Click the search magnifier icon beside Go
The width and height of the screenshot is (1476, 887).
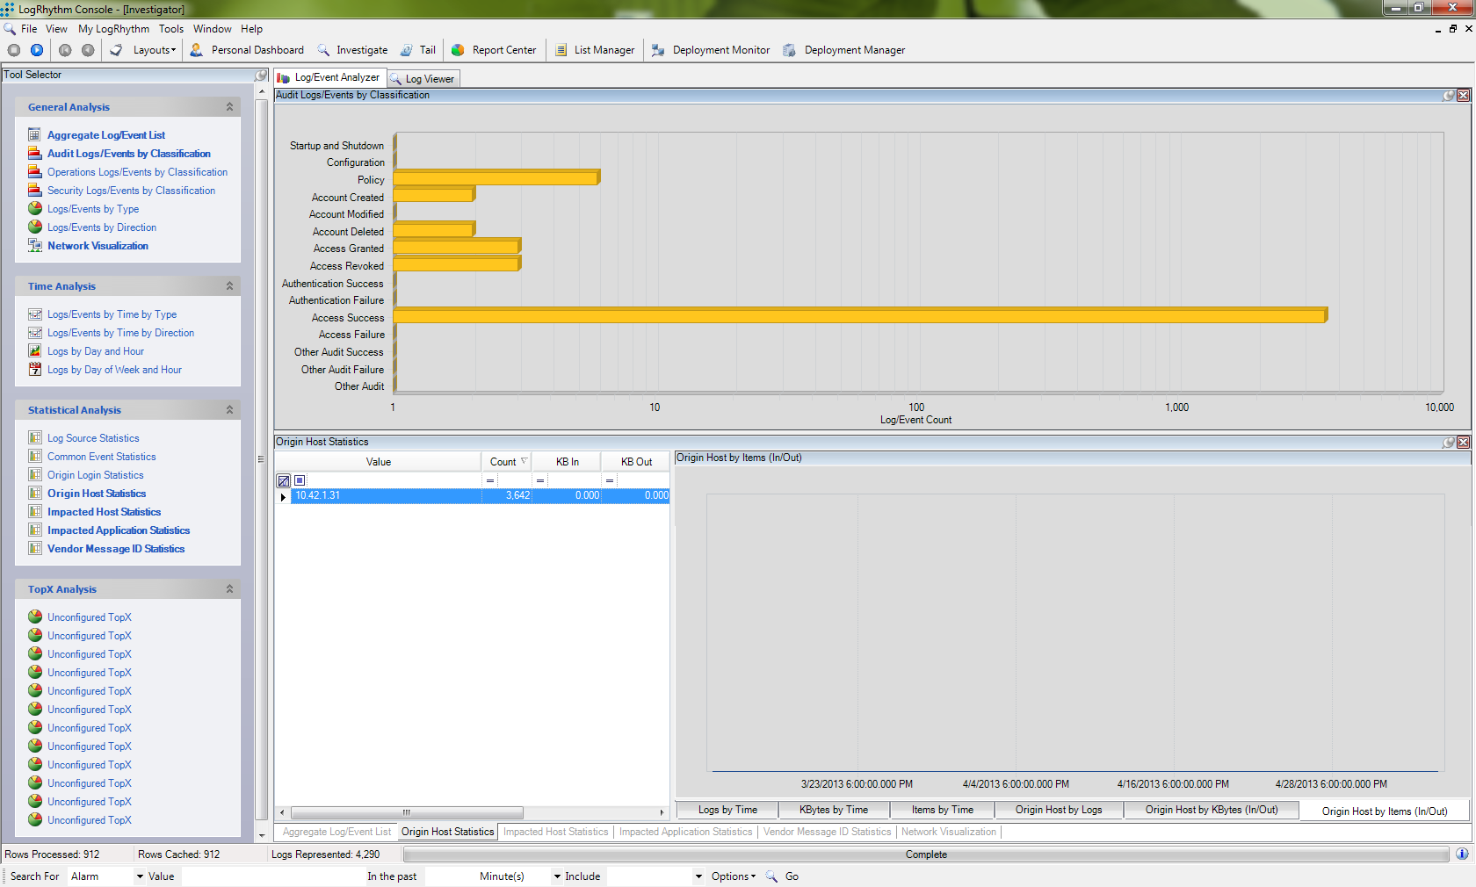pos(771,876)
